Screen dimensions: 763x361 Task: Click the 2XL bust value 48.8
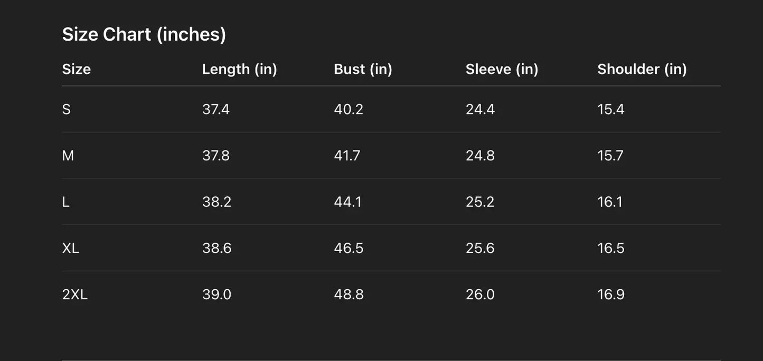(348, 294)
